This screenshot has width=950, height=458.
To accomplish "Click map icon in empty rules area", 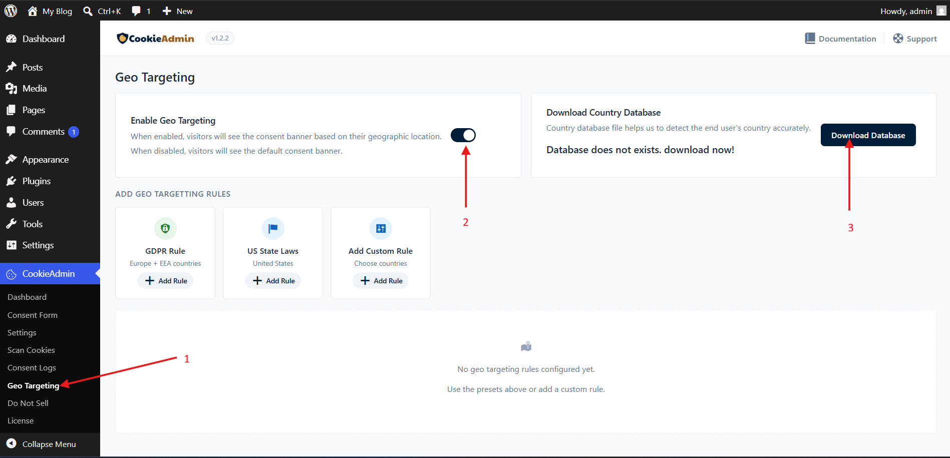I will pyautogui.click(x=526, y=346).
